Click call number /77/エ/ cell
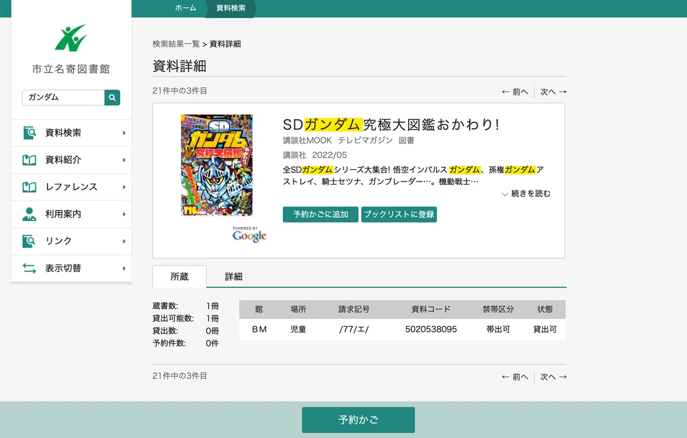687x438 pixels. (354, 330)
